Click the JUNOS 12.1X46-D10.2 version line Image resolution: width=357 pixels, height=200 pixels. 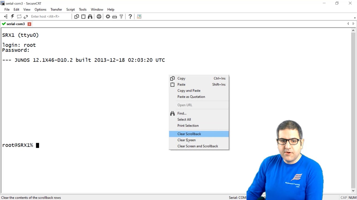(x=84, y=60)
